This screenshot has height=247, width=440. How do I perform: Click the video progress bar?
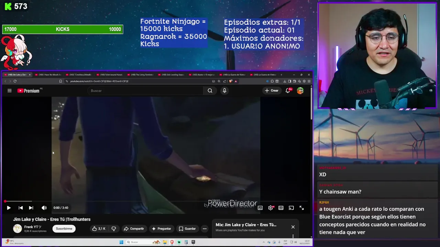(156, 201)
